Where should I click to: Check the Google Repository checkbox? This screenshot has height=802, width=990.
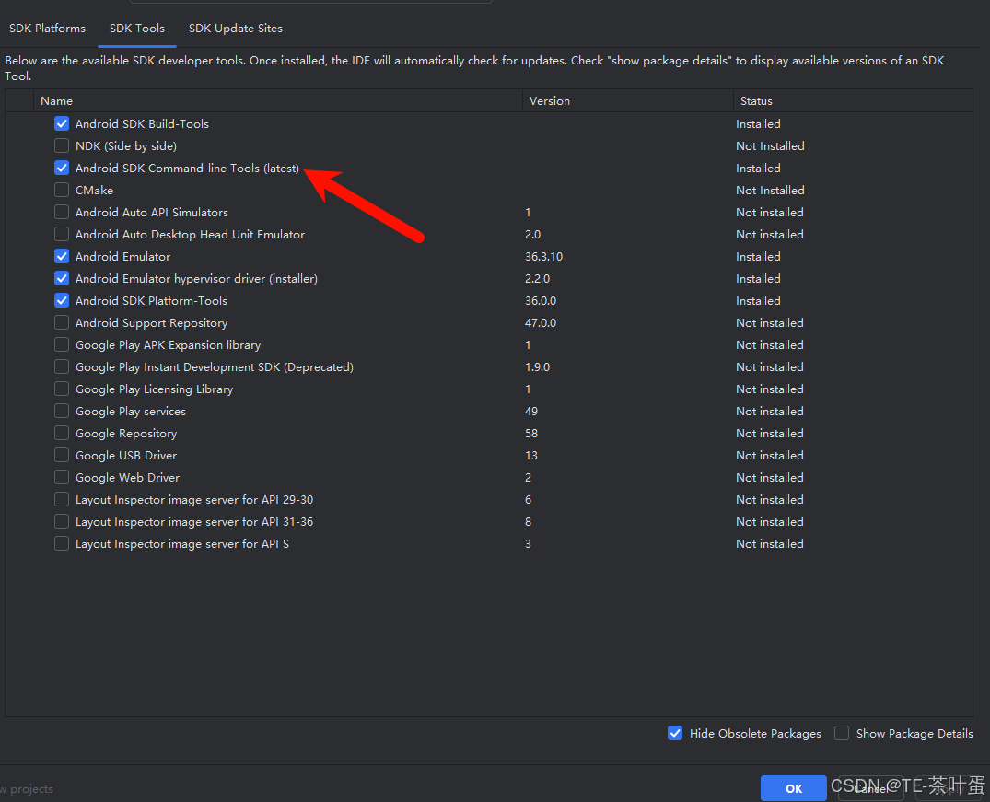62,433
